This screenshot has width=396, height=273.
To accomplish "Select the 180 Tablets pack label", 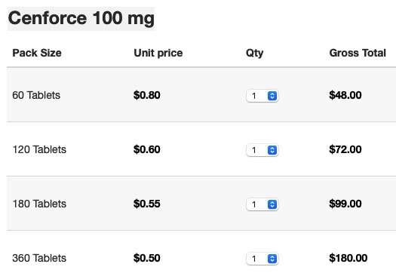I will click(39, 204).
